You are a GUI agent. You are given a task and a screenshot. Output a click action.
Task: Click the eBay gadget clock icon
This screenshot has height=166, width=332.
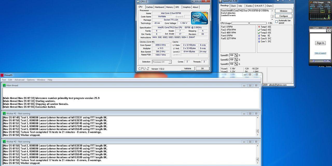pyautogui.click(x=314, y=61)
